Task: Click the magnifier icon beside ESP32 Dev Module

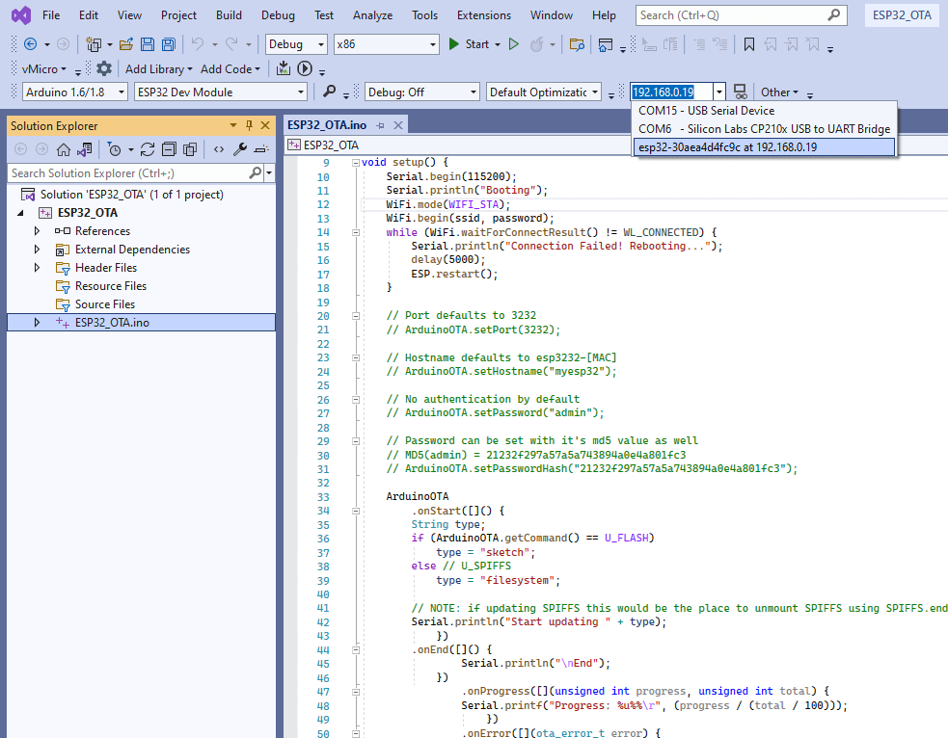Action: point(329,92)
